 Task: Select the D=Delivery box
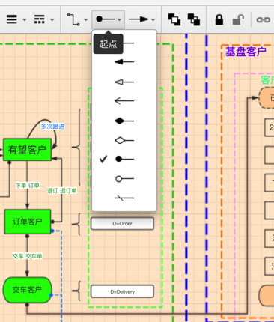tap(122, 291)
